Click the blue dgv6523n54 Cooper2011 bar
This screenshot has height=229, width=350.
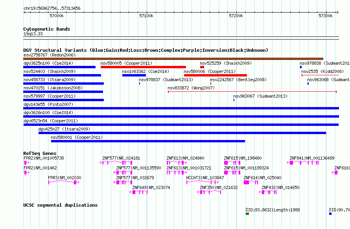point(181,125)
